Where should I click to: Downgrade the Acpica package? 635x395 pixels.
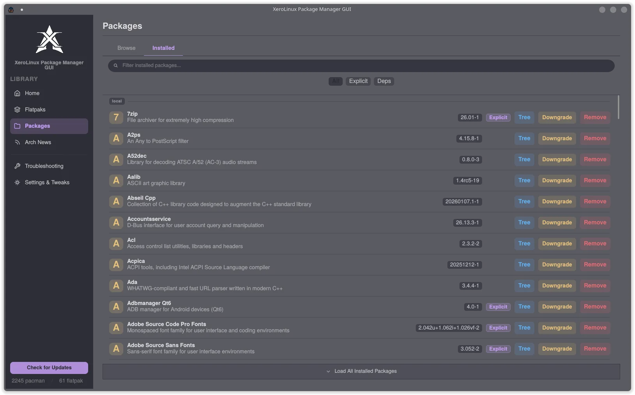point(557,265)
